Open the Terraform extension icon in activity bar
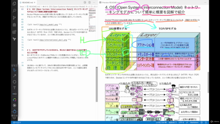This screenshot has width=220, height=124. click(x=14, y=39)
